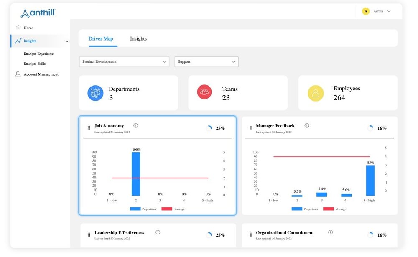
Task: Click the blue Departments circle icon
Action: tap(95, 93)
